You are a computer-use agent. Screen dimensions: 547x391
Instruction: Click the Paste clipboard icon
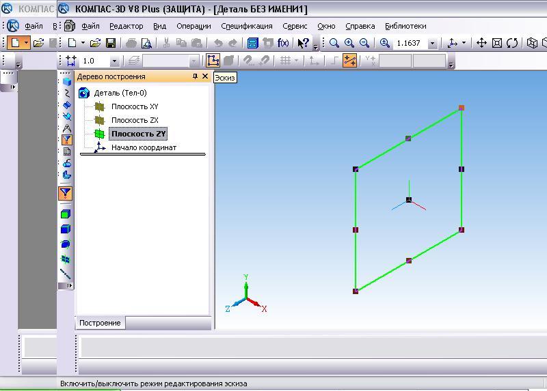(x=197, y=43)
